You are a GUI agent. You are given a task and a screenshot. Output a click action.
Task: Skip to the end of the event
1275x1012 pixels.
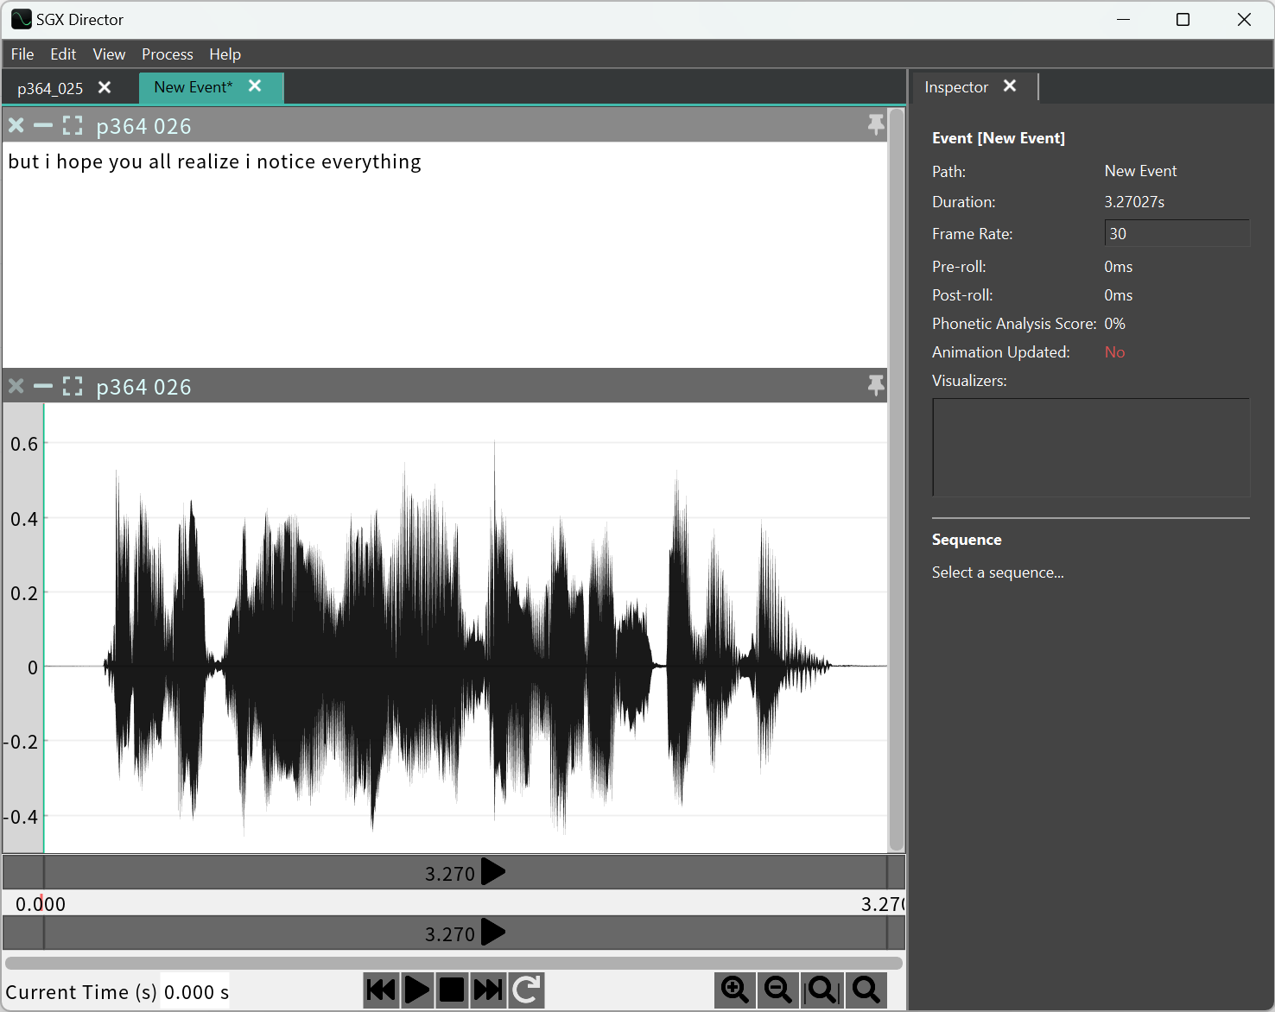488,990
